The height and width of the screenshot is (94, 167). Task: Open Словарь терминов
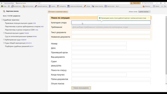point(97,6)
